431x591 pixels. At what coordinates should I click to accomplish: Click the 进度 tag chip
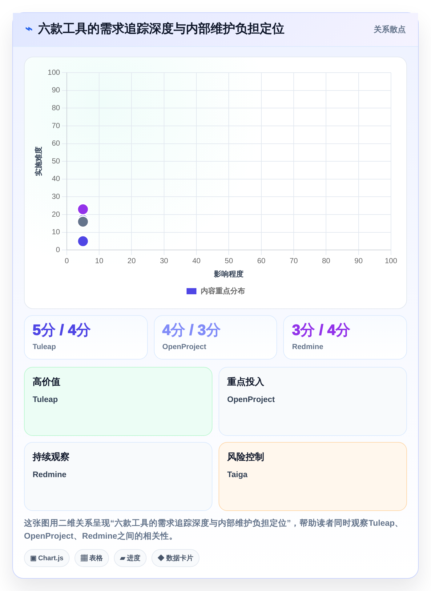(130, 558)
